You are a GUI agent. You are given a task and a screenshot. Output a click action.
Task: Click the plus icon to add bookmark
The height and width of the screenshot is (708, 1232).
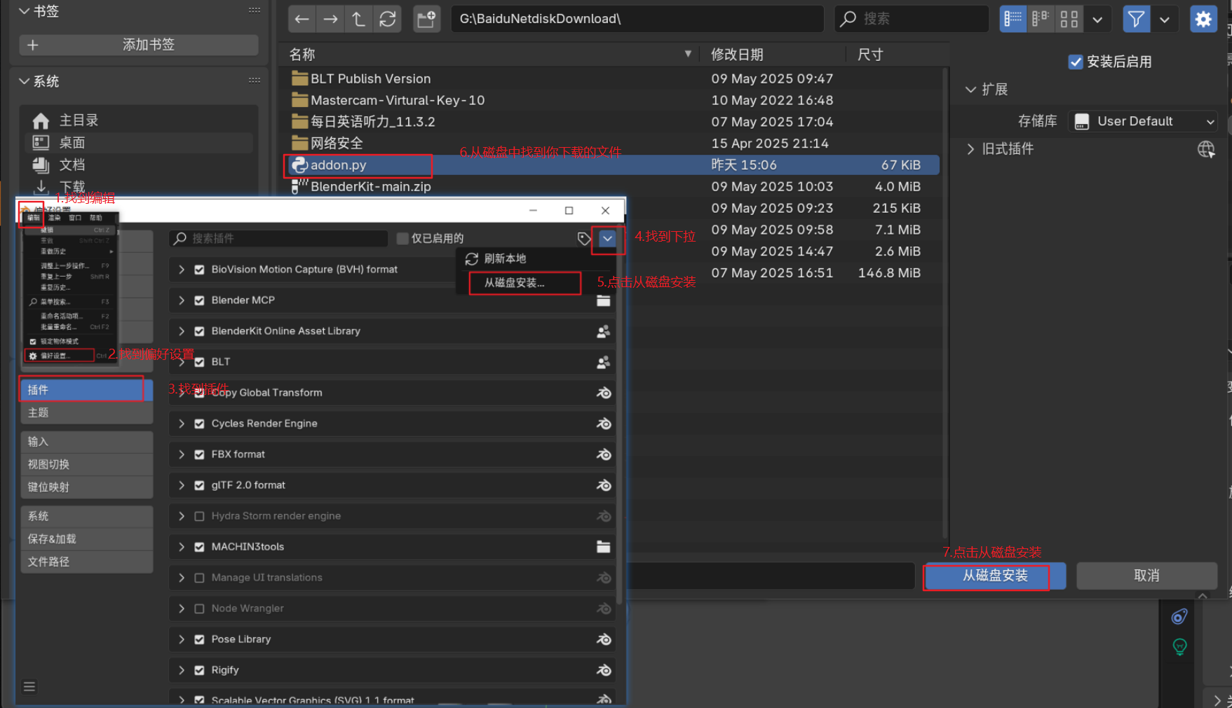[33, 45]
